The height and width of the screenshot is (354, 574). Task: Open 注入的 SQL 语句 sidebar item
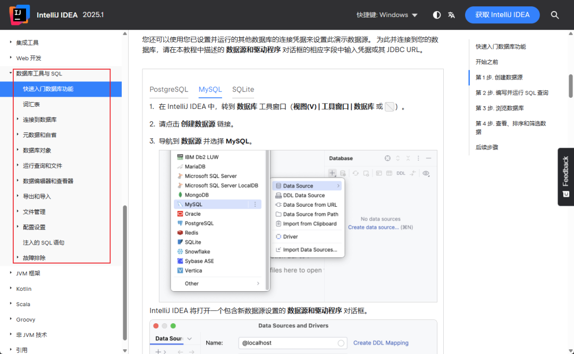tap(44, 242)
